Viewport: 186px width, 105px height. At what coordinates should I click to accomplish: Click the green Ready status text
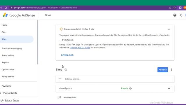[124, 88]
